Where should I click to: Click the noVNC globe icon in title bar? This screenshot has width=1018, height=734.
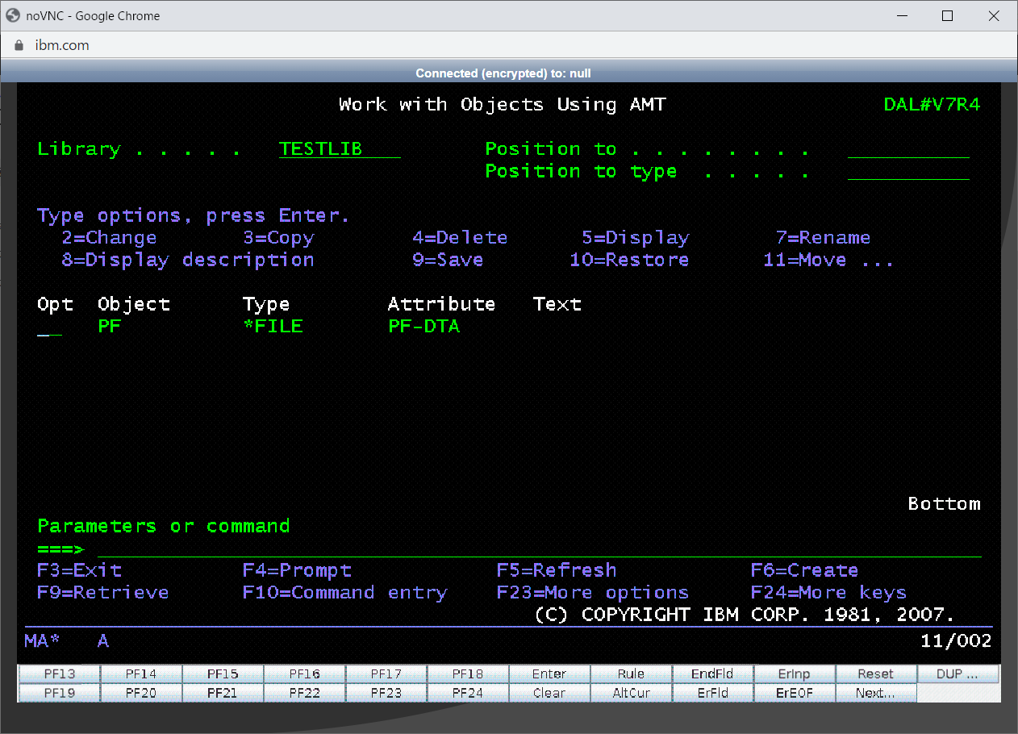(13, 15)
